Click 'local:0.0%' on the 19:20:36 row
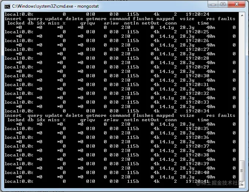The width and height of the screenshot is (249, 192). (x=19, y=137)
